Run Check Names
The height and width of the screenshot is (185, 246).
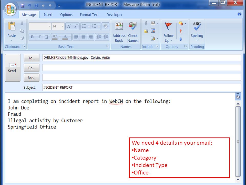click(x=133, y=32)
